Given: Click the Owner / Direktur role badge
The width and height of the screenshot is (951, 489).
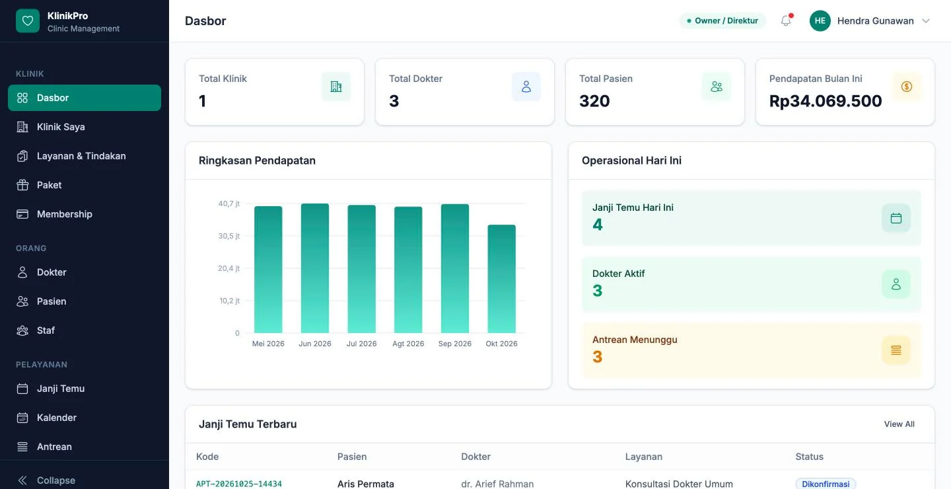Looking at the screenshot, I should coord(722,20).
